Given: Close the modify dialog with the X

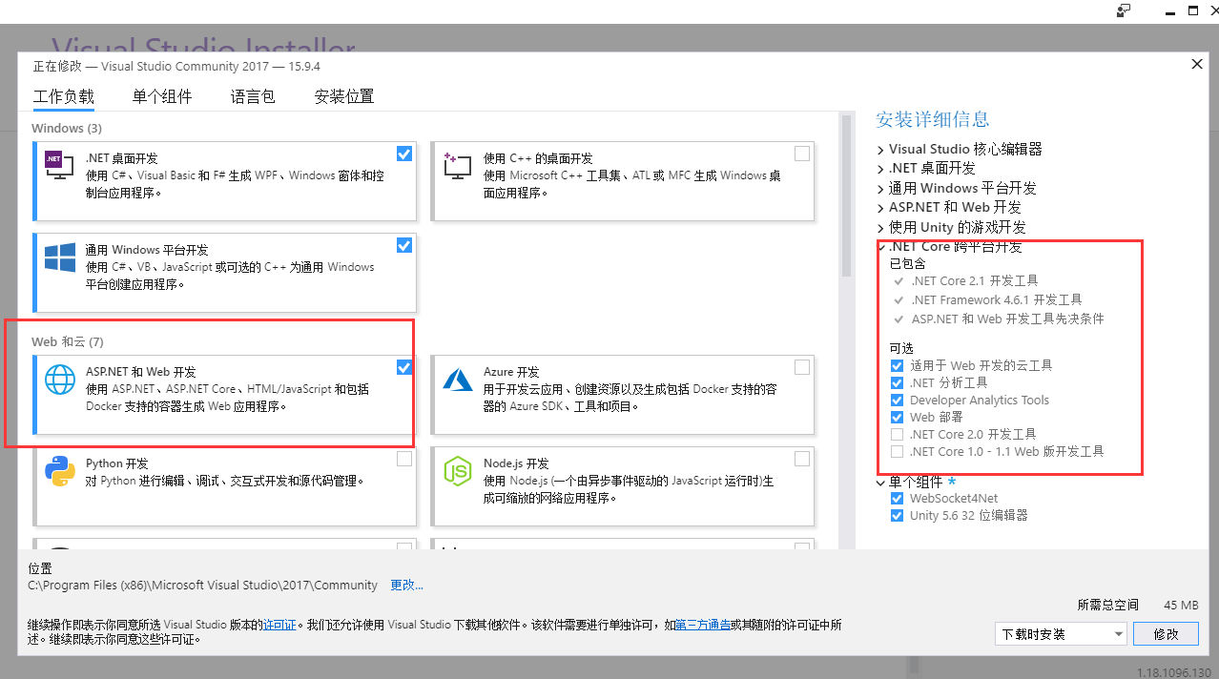Looking at the screenshot, I should (1197, 64).
